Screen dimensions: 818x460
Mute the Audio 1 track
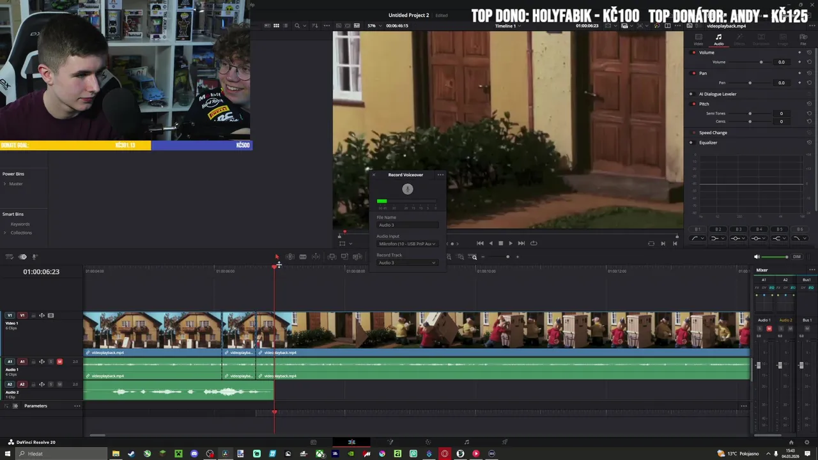(x=59, y=362)
